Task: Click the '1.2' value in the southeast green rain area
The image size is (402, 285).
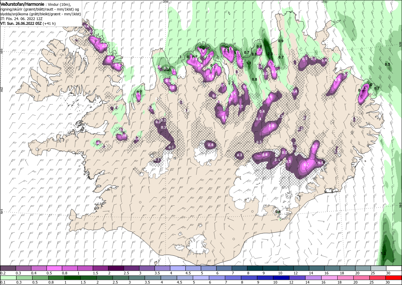Action: point(383,253)
